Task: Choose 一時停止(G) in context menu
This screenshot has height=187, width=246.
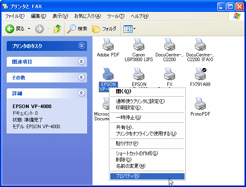Action: click(147, 118)
